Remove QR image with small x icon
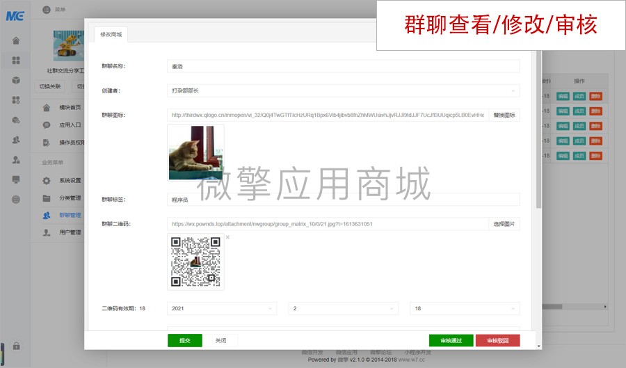The width and height of the screenshot is (626, 368). (x=227, y=237)
